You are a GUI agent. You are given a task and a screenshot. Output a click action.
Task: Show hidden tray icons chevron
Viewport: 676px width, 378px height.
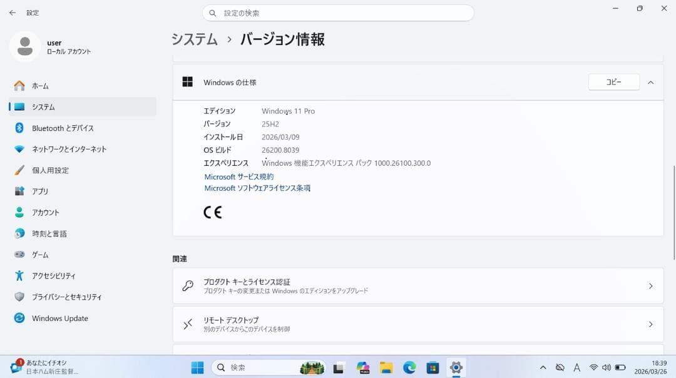543,367
